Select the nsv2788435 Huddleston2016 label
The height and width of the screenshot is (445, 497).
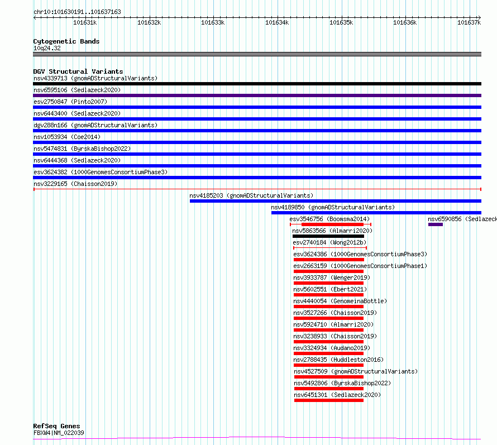338,360
